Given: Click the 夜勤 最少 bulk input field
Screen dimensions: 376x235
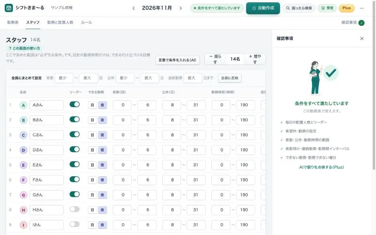Looking at the screenshot, I should coord(64,78).
